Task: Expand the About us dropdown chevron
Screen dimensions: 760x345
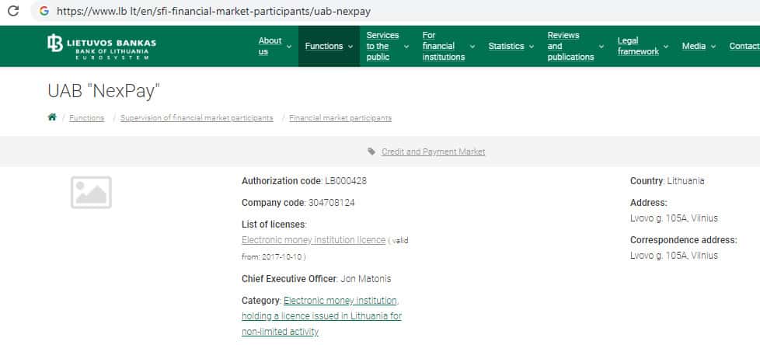Action: pos(289,47)
